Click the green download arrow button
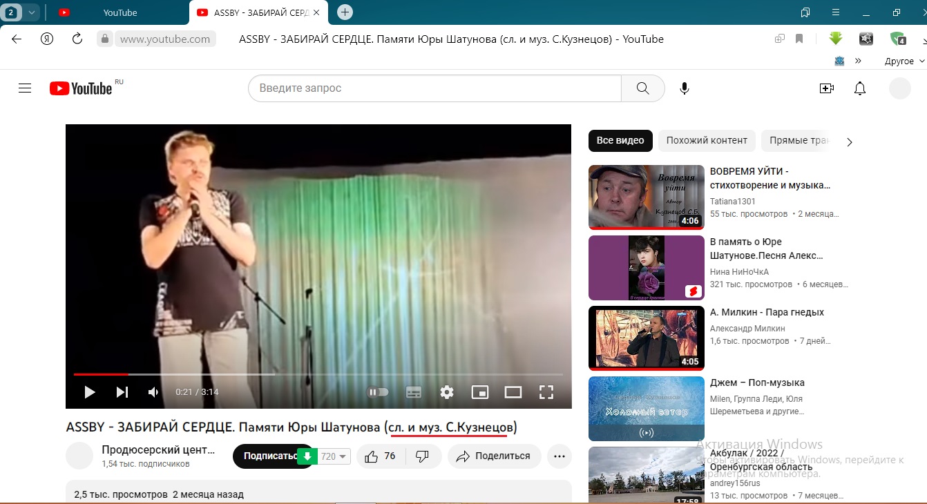Screen dimensions: 927x504 pyautogui.click(x=307, y=456)
